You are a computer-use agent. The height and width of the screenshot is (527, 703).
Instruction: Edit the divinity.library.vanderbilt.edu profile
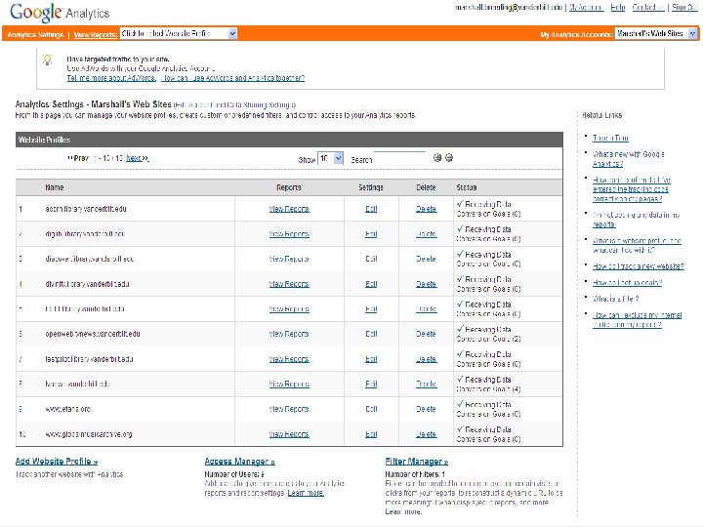(371, 284)
